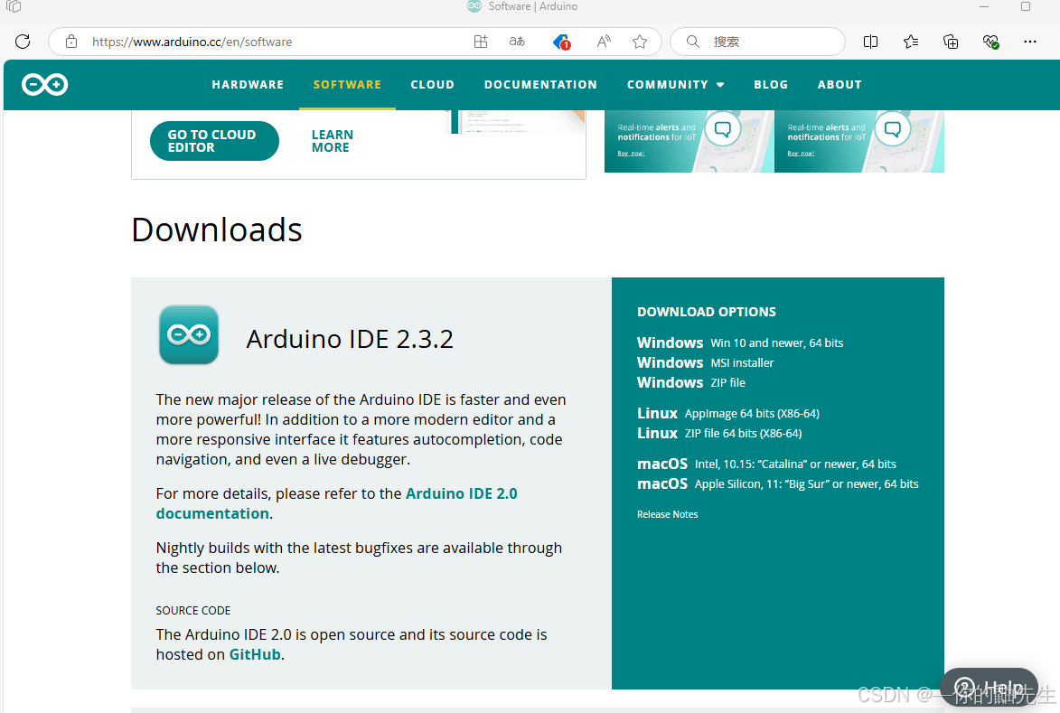Refresh the page with the reload icon

coord(23,42)
